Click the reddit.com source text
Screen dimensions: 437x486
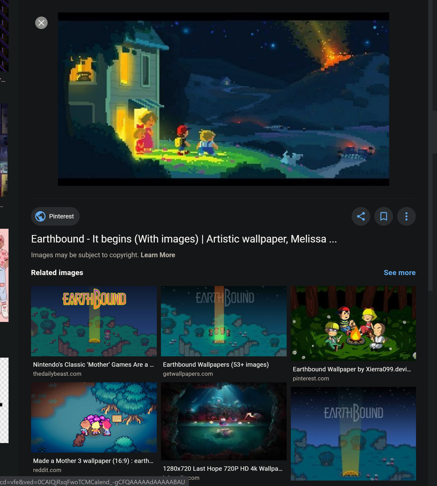tap(47, 470)
